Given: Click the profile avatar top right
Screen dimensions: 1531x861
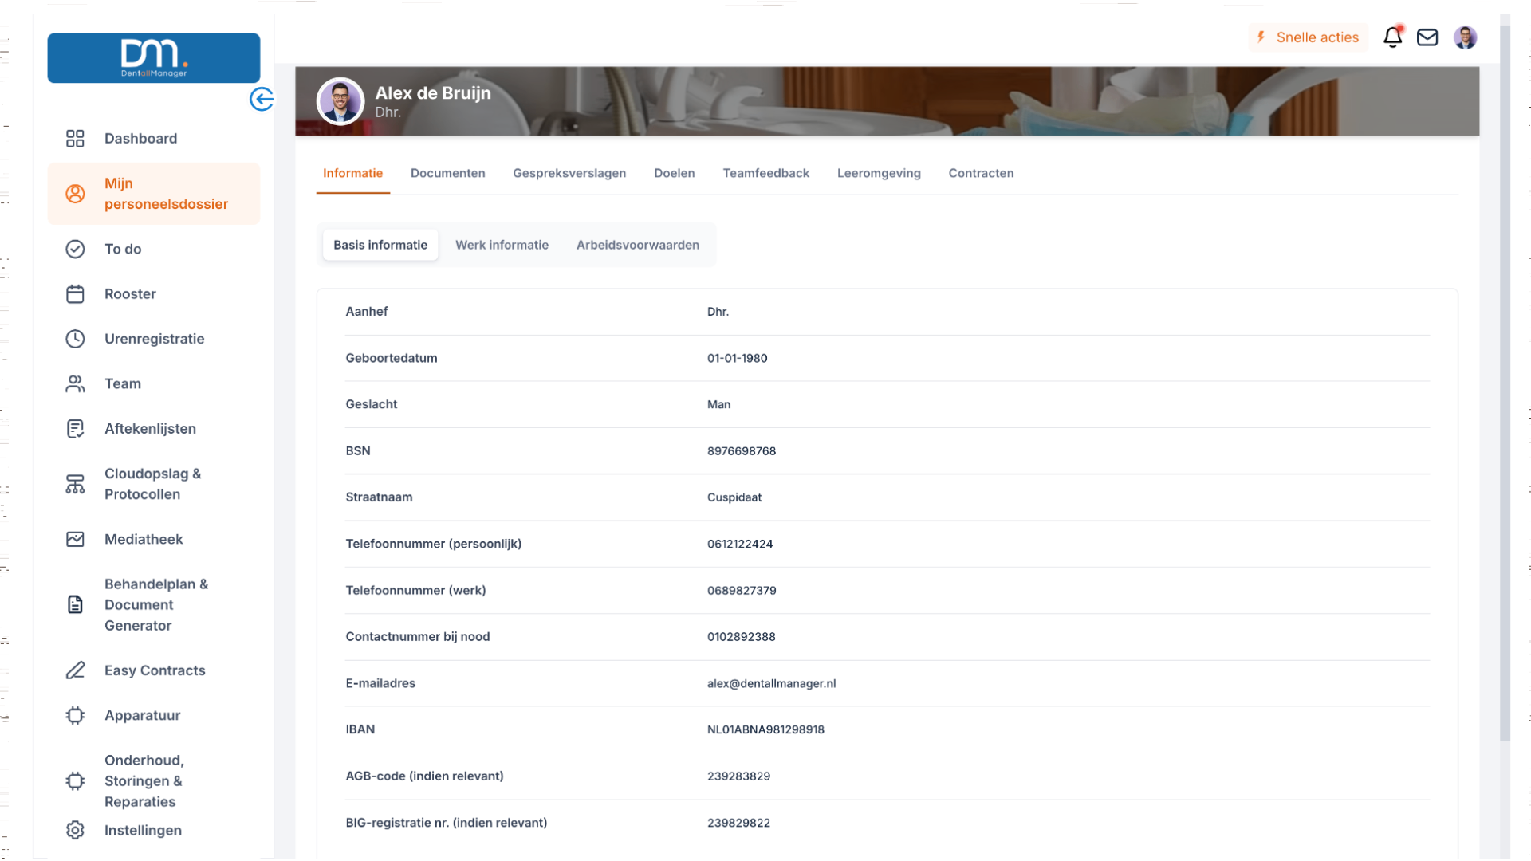Looking at the screenshot, I should click(x=1466, y=37).
